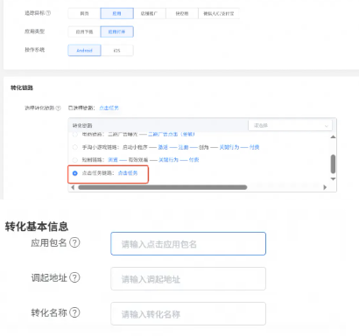Click left arrow of horizontal scrollbar
359x336 pixels.
click(x=73, y=187)
